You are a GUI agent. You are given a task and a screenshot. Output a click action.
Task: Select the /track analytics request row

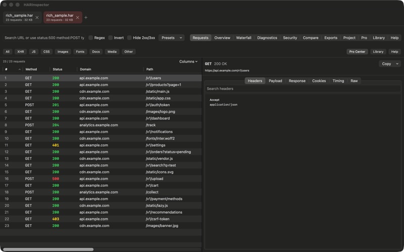100,125
